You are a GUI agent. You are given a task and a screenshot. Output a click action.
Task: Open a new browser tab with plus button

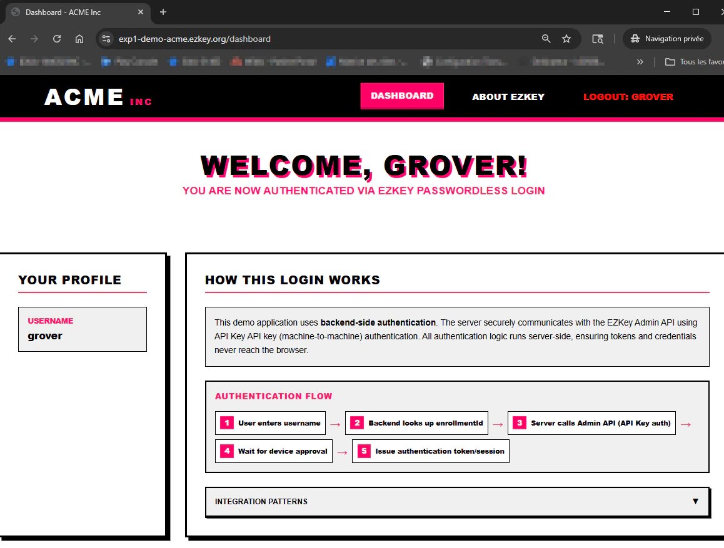click(163, 12)
